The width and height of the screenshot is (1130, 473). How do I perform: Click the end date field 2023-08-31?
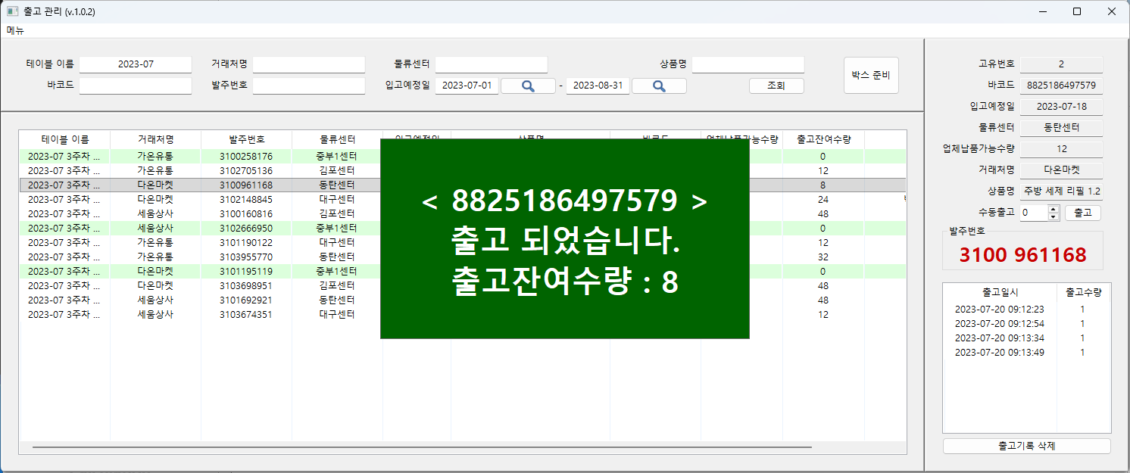pos(598,86)
